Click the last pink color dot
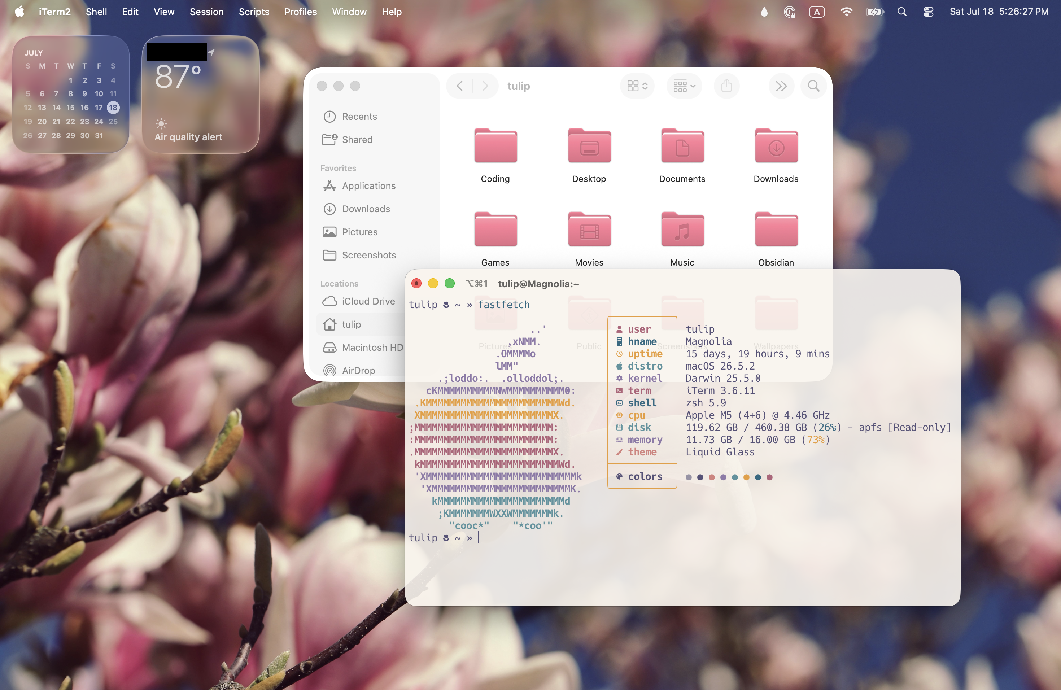Image resolution: width=1061 pixels, height=690 pixels. 769,477
